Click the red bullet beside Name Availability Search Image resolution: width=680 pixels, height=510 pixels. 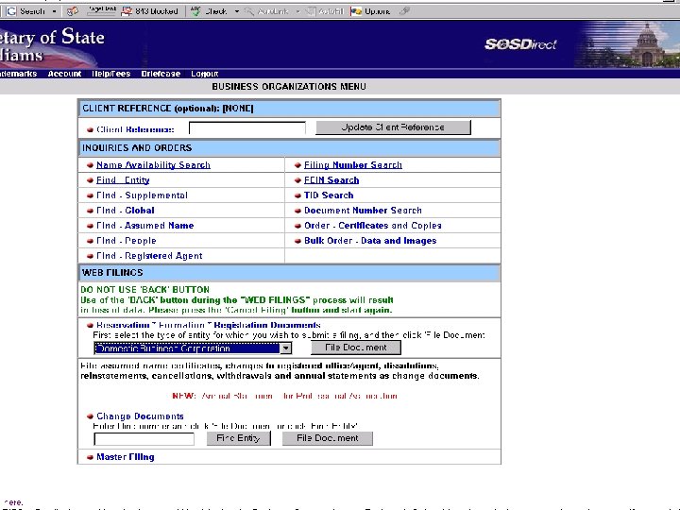click(x=90, y=165)
